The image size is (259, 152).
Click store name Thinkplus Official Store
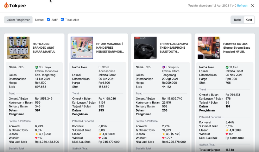(x=171, y=69)
